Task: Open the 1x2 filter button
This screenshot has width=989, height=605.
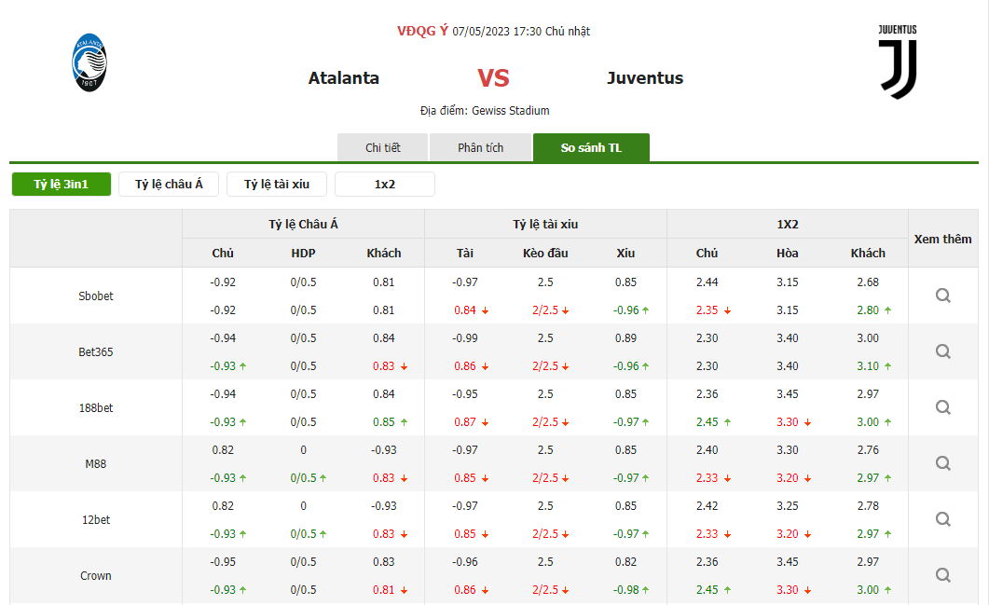Action: click(385, 185)
